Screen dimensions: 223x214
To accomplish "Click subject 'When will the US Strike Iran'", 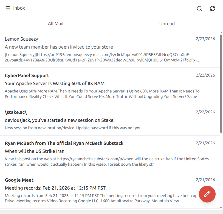I will (35, 151).
